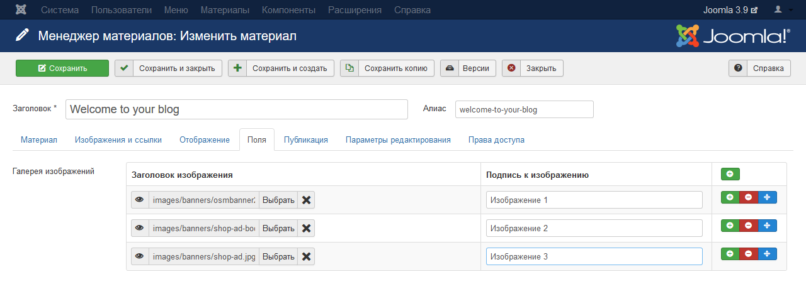The height and width of the screenshot is (284, 806).
Task: Switch to the Публикация tab
Action: click(x=305, y=139)
